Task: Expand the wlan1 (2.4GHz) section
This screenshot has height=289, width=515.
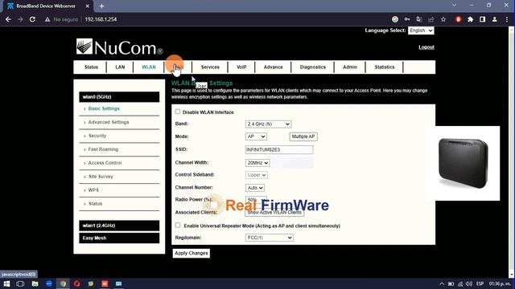Action: click(x=119, y=226)
